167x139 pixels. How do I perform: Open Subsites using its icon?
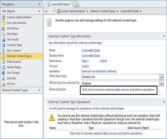point(4,78)
